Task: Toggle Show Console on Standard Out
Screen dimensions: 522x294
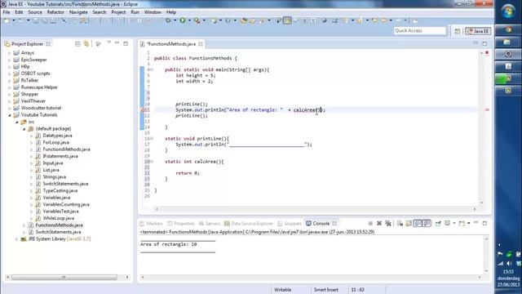Action: (x=418, y=223)
